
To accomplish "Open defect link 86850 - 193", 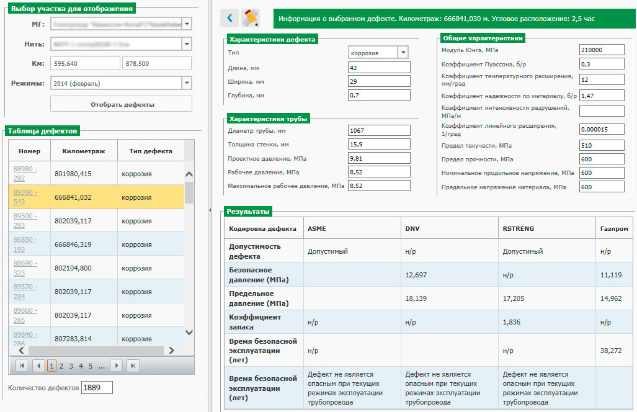I will [25, 244].
